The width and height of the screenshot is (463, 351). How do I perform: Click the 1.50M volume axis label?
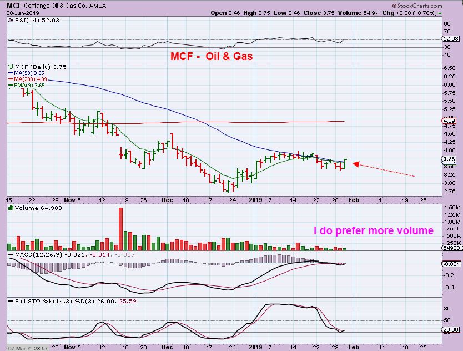[x=452, y=207]
